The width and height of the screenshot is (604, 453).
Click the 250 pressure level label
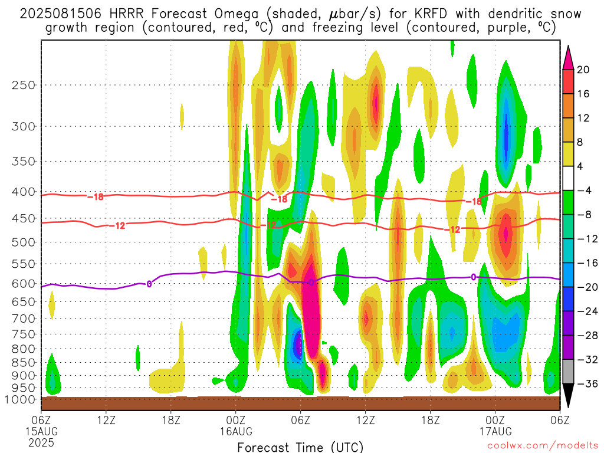tap(24, 85)
